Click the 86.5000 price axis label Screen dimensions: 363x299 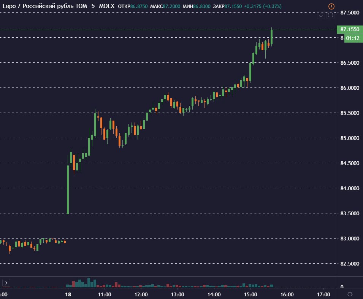point(350,63)
